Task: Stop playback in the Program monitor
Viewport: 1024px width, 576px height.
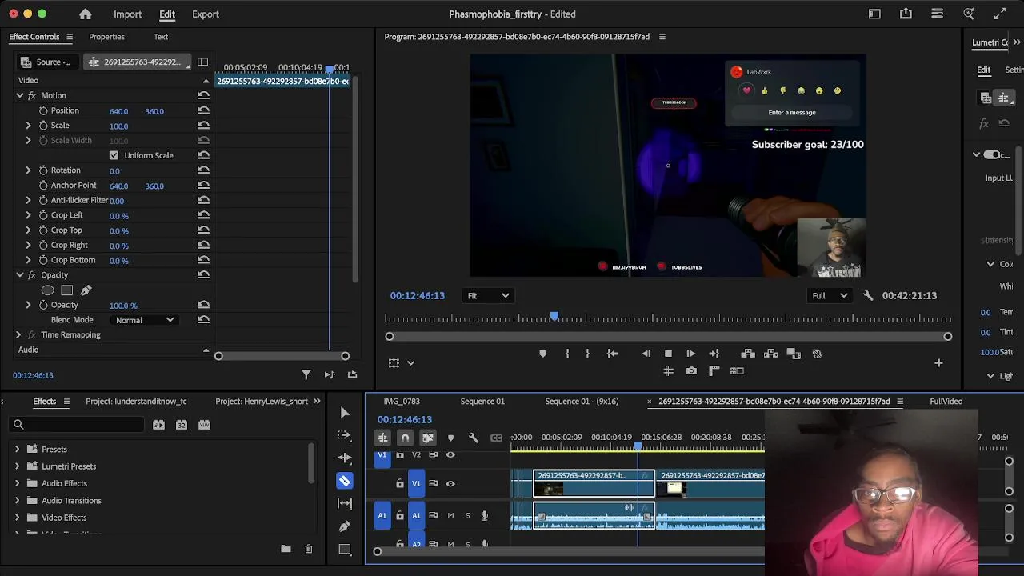Action: (668, 354)
